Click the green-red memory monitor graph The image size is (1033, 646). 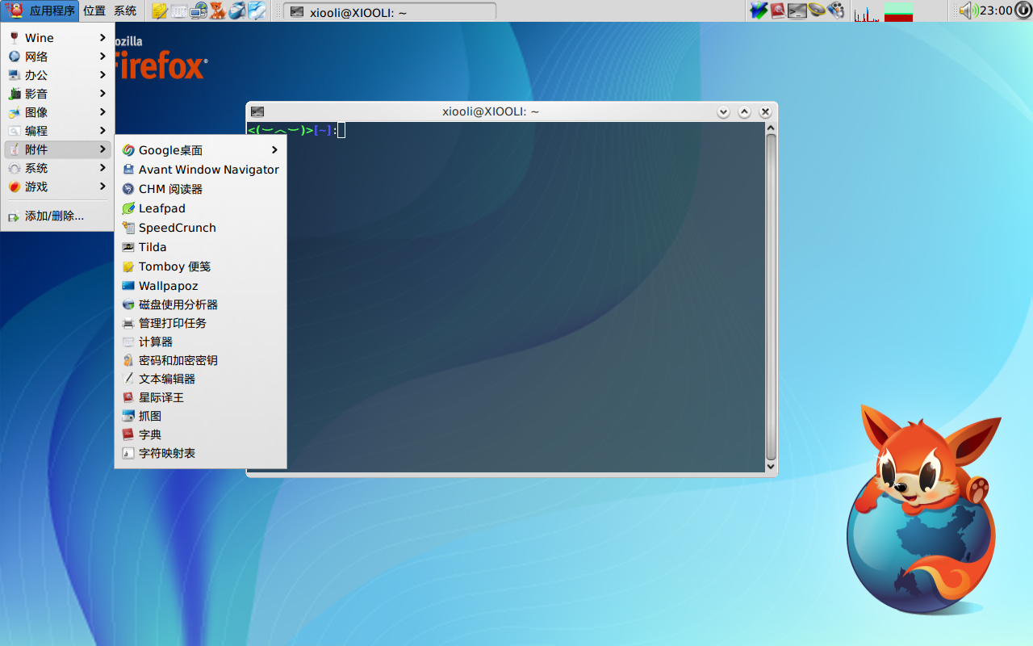point(898,11)
